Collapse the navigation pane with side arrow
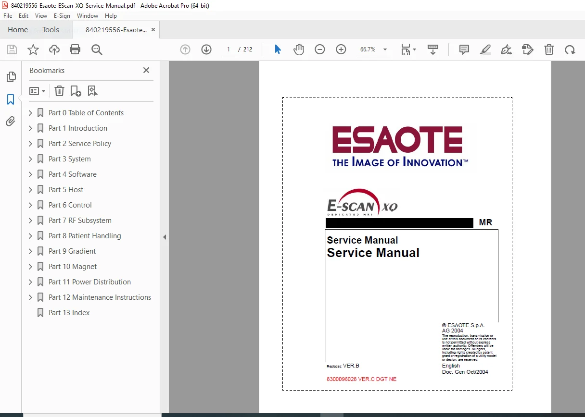 [164, 237]
